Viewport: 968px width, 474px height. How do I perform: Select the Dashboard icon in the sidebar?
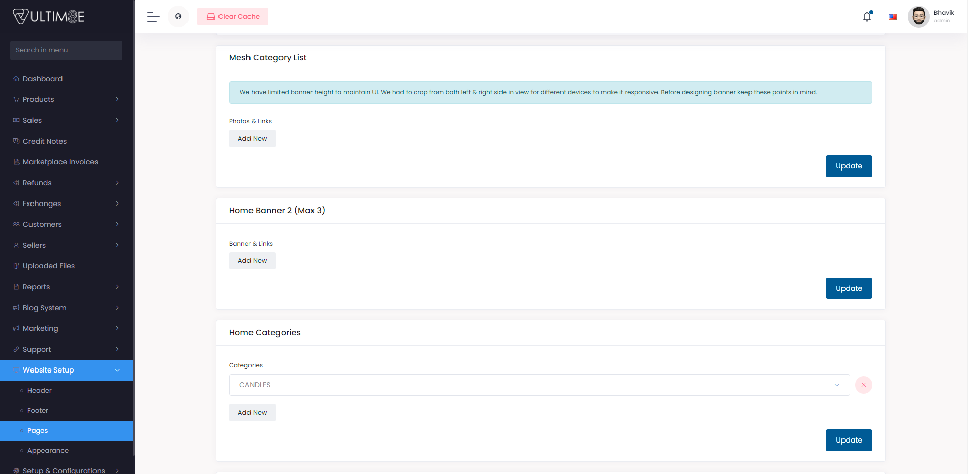[x=16, y=78]
